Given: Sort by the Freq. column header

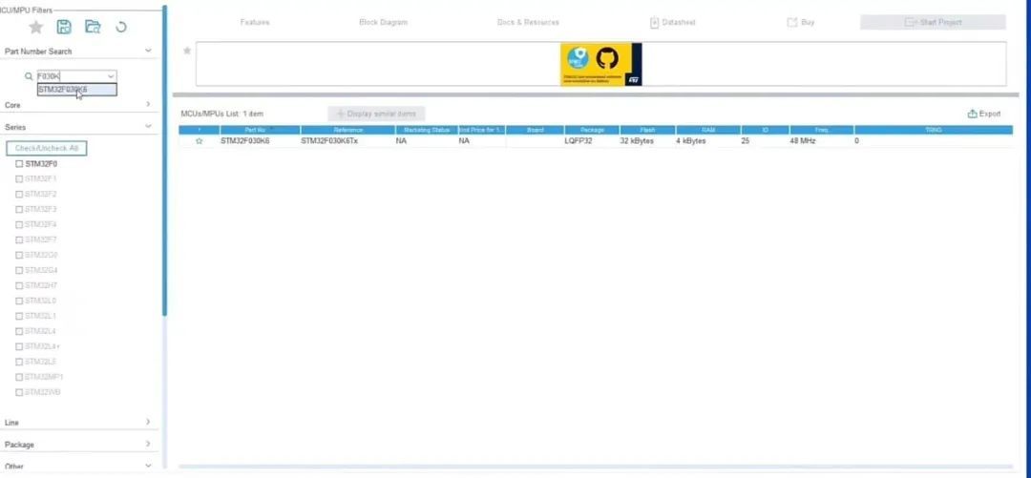Looking at the screenshot, I should click(x=822, y=130).
